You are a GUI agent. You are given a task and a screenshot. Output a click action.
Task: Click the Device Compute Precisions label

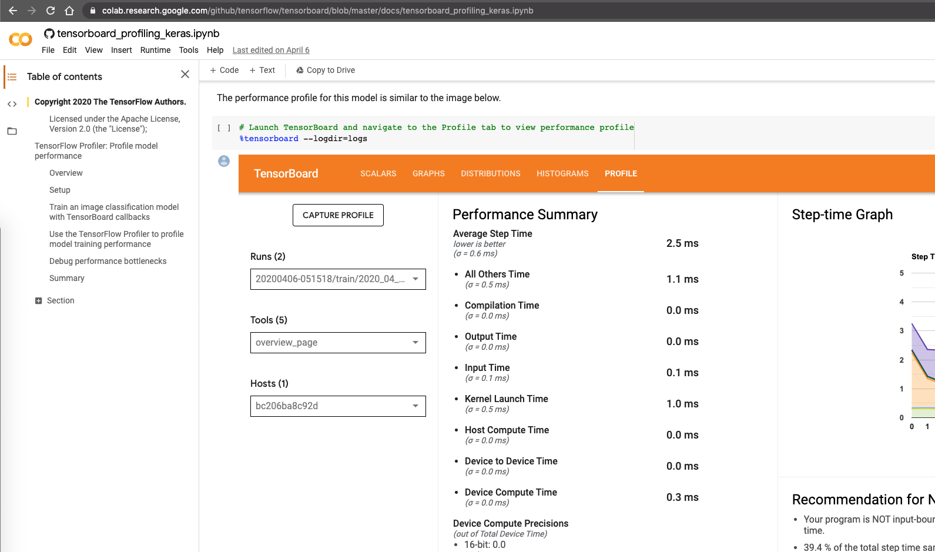point(511,523)
